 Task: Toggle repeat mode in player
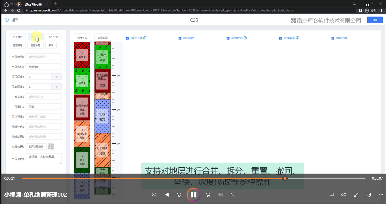coord(233,195)
